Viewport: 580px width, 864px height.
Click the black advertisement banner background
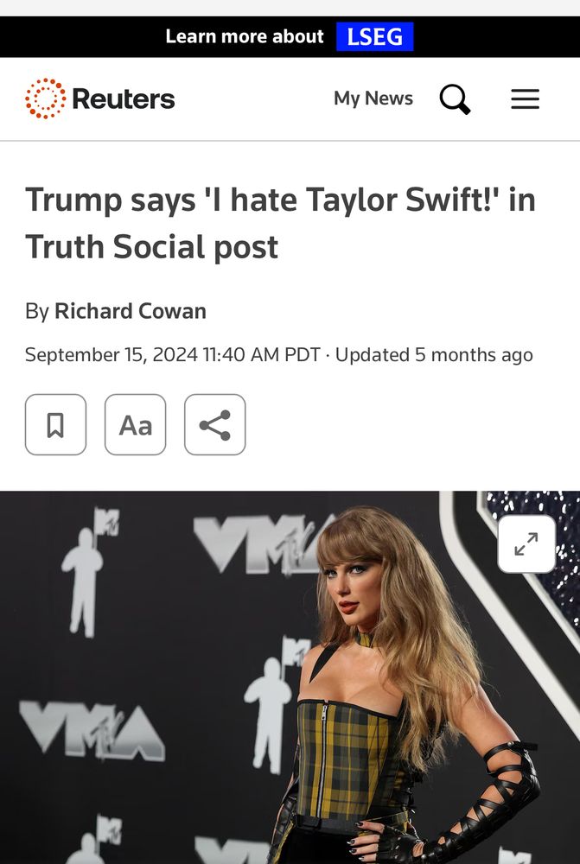click(x=83, y=36)
